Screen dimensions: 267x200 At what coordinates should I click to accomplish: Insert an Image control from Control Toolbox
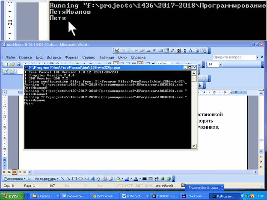click(x=196, y=50)
